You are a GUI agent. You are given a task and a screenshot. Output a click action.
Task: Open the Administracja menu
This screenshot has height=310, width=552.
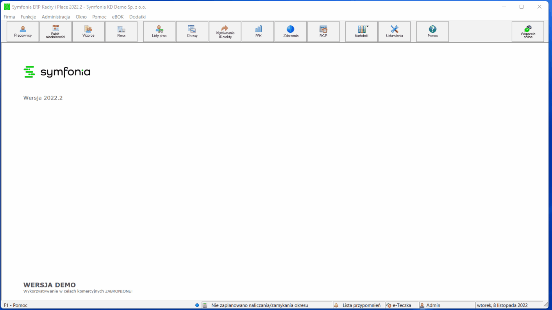[56, 17]
